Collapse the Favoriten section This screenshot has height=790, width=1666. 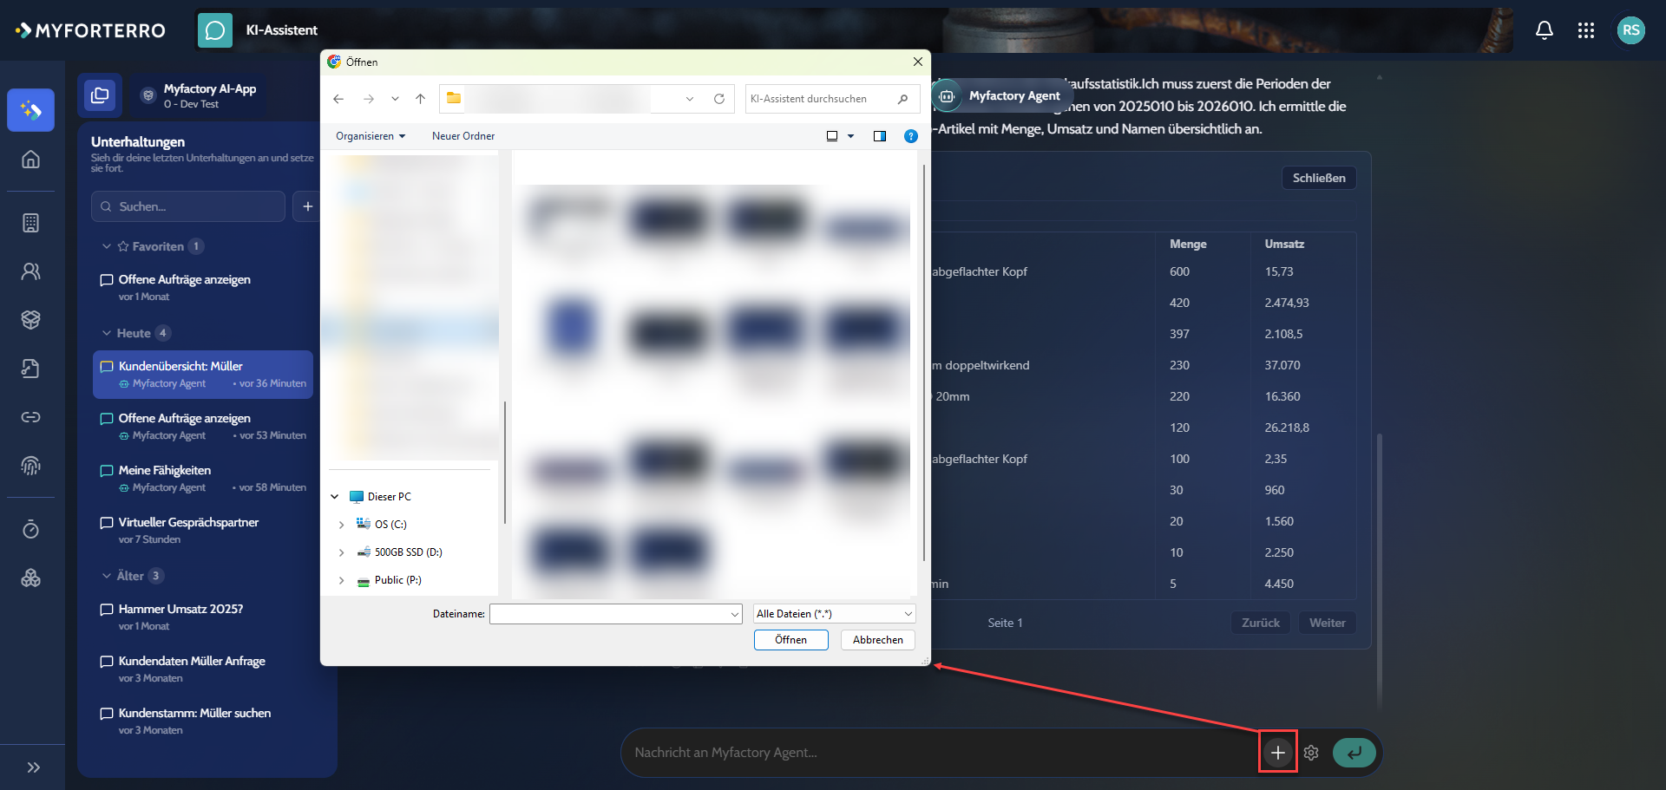(107, 246)
